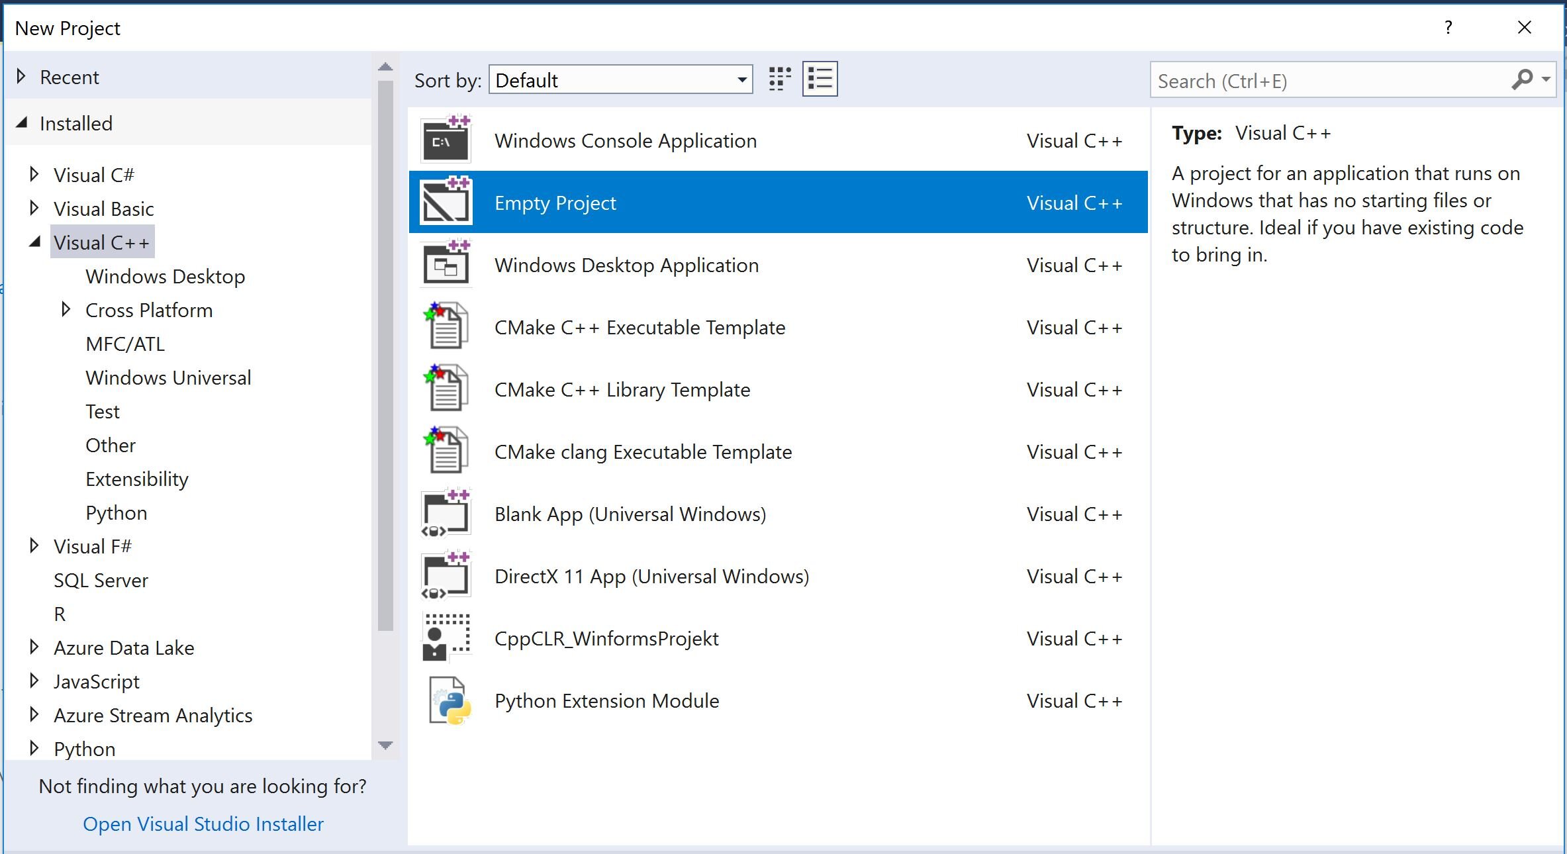This screenshot has height=854, width=1567.
Task: Collapse the Visual C++ node
Action: point(35,243)
